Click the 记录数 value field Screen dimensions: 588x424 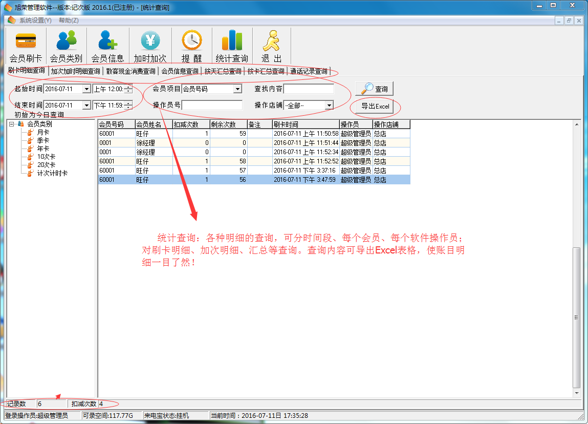[x=51, y=404]
